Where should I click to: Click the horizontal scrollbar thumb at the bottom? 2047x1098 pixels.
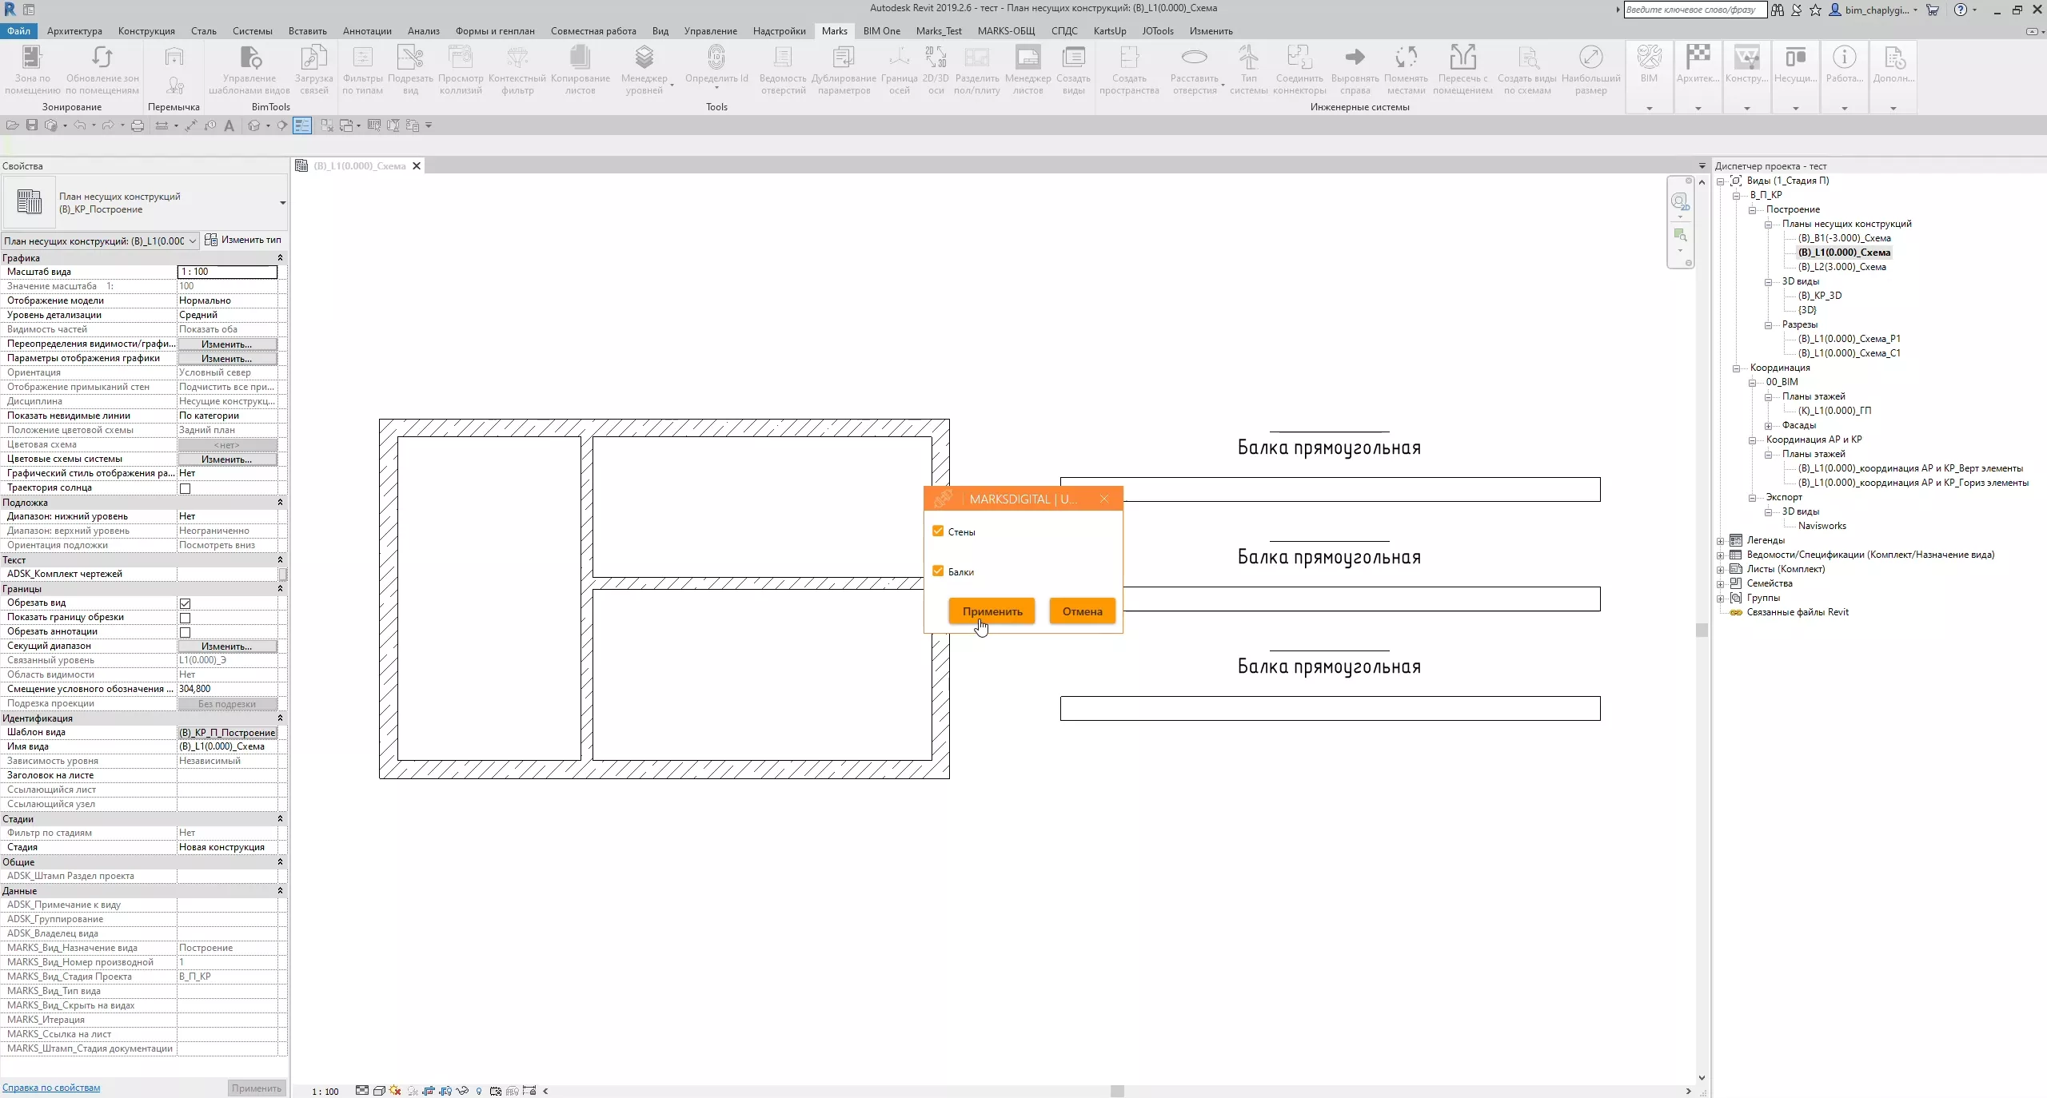click(1117, 1092)
